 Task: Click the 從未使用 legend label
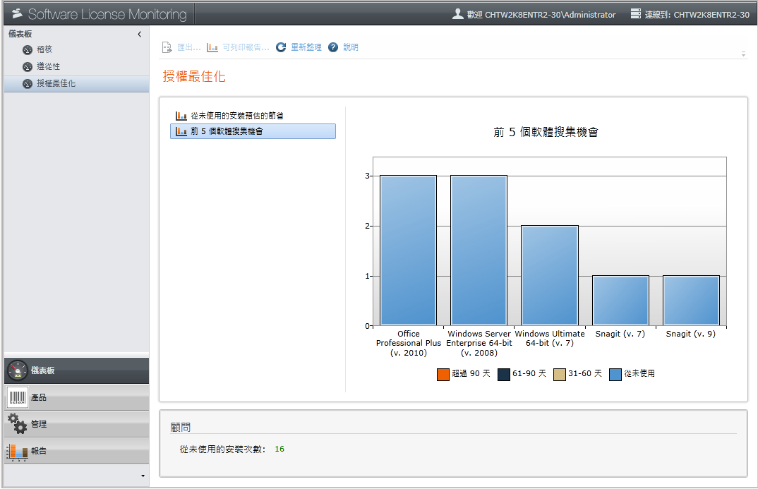click(x=639, y=373)
